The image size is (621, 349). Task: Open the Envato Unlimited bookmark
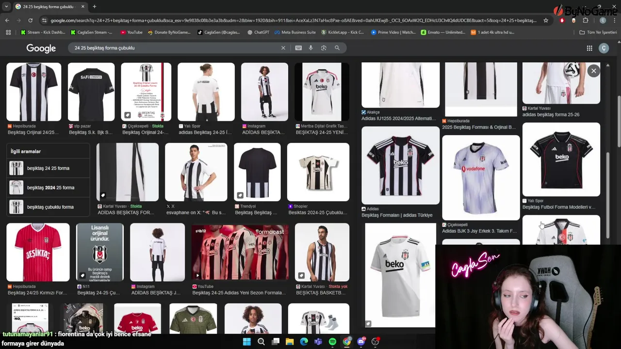click(442, 32)
